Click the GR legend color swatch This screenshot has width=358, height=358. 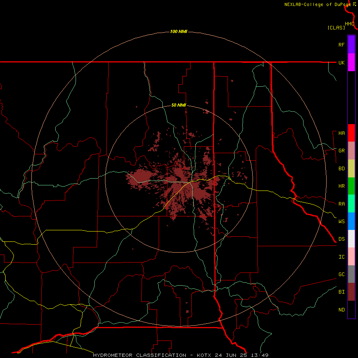tap(351, 151)
